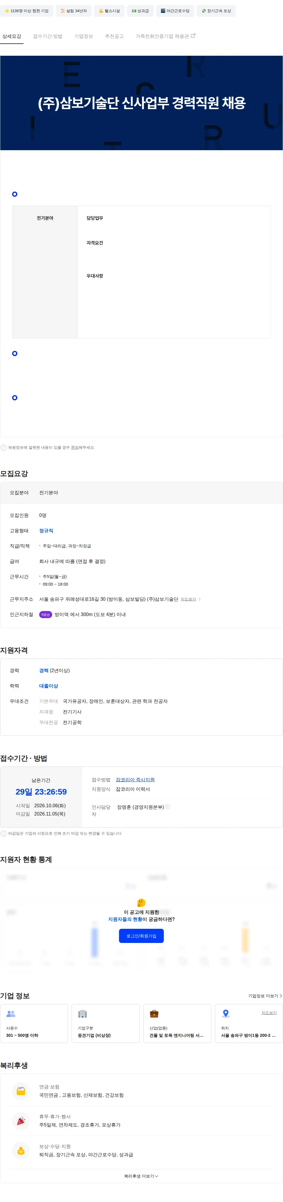Click 경력 (2년이상) text
This screenshot has width=283, height=1202.
55,671
